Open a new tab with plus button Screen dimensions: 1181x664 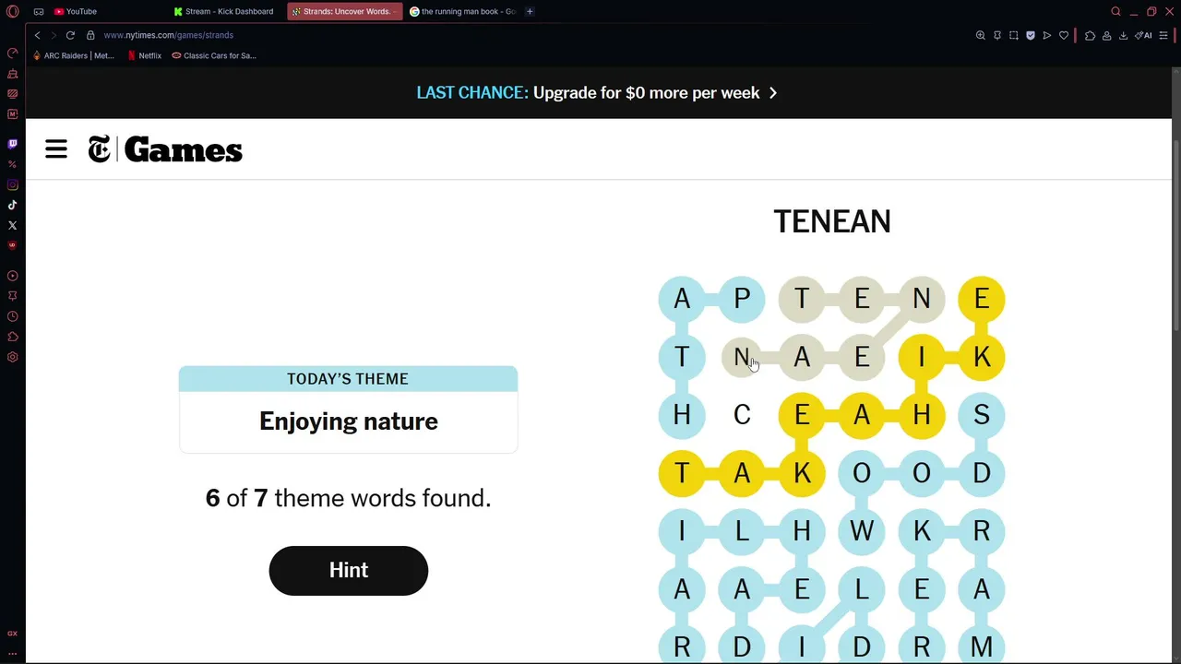click(x=530, y=11)
